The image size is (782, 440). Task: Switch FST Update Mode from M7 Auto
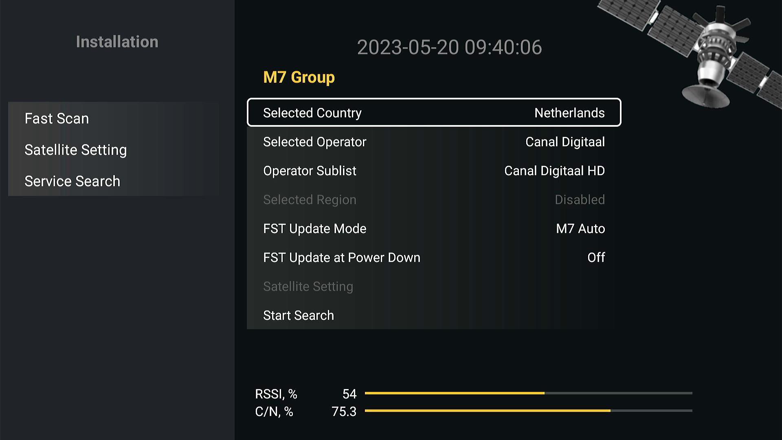click(434, 229)
